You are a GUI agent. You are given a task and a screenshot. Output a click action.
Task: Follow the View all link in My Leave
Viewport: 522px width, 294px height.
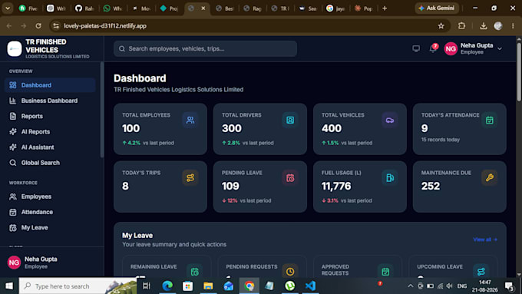pos(485,239)
